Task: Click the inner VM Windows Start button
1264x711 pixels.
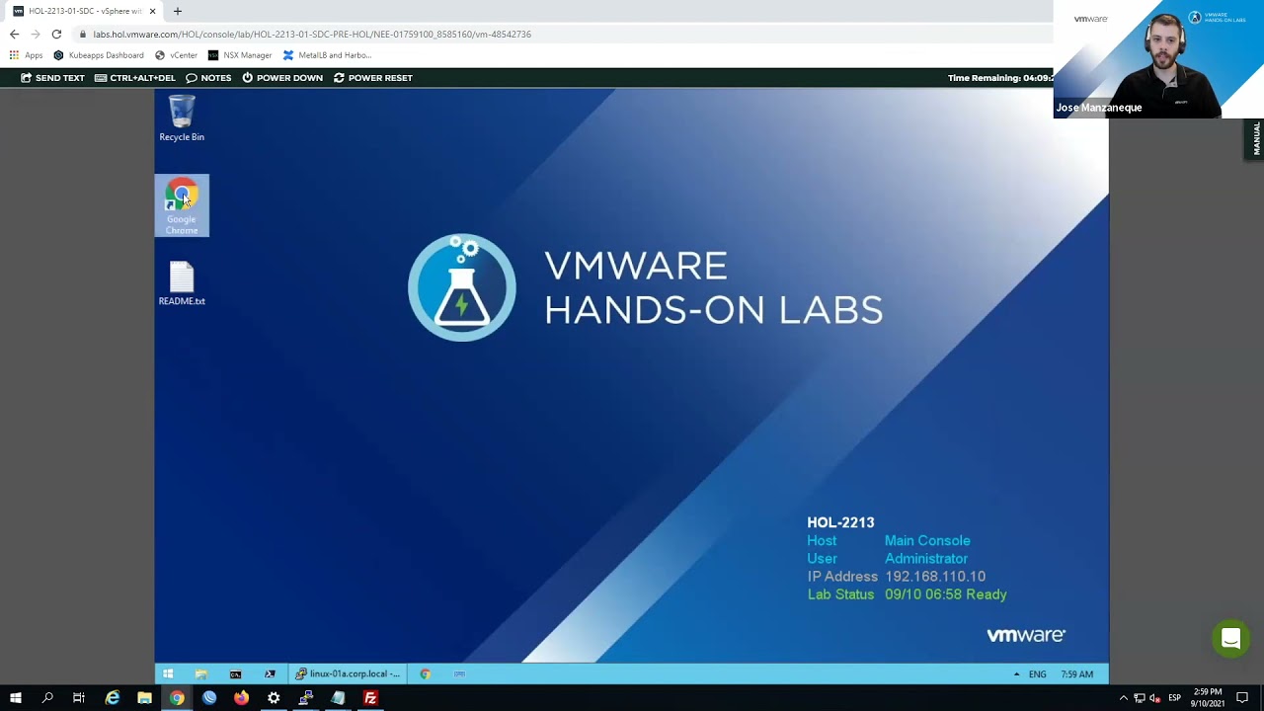Action: click(168, 674)
